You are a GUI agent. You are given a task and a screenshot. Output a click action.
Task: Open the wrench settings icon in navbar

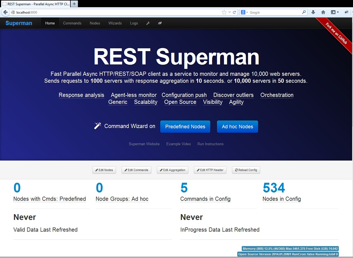(148, 23)
